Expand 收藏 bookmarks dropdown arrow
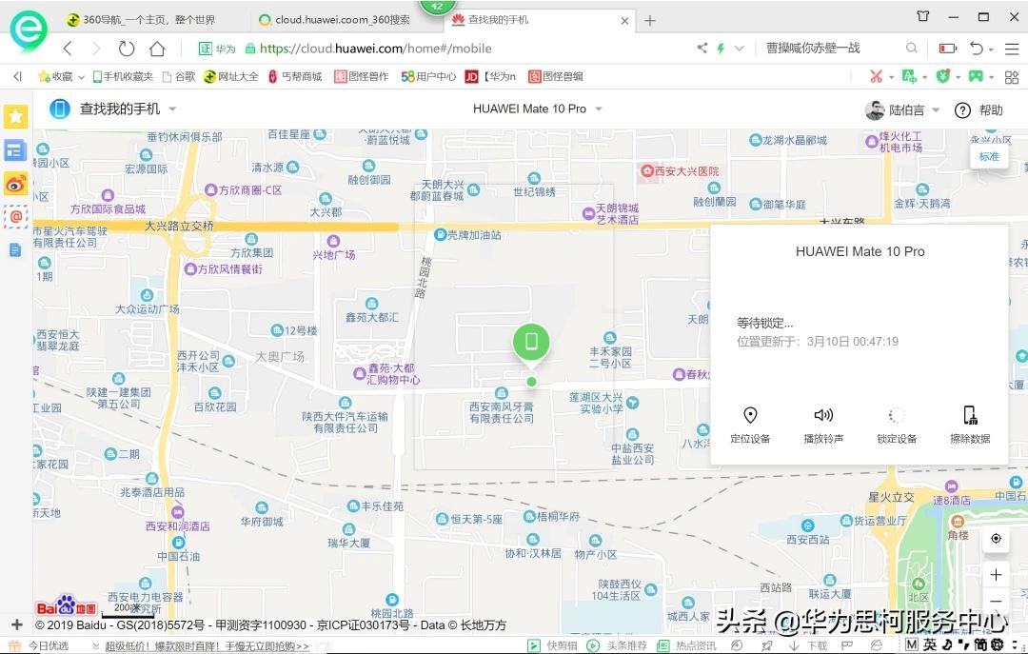Viewport: 1028px width, 654px height. 81,77
